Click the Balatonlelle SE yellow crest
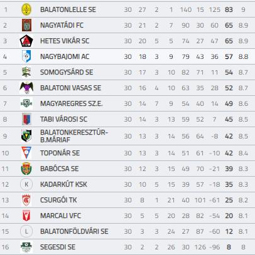255x255 pixels. tap(26, 9)
